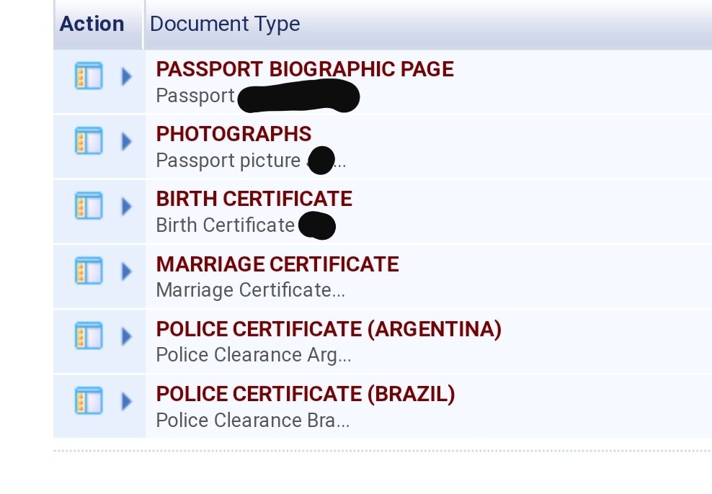Image resolution: width=712 pixels, height=494 pixels.
Task: Expand arrow for Birth Certificate row
Action: pyautogui.click(x=127, y=207)
